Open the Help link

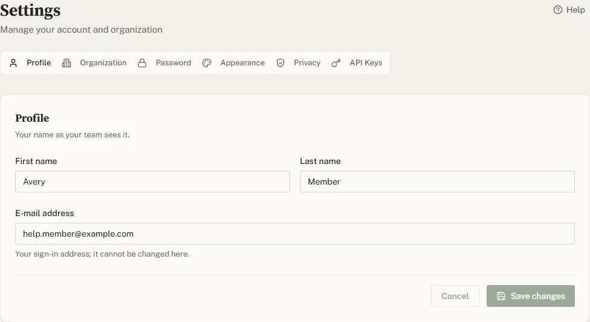569,10
